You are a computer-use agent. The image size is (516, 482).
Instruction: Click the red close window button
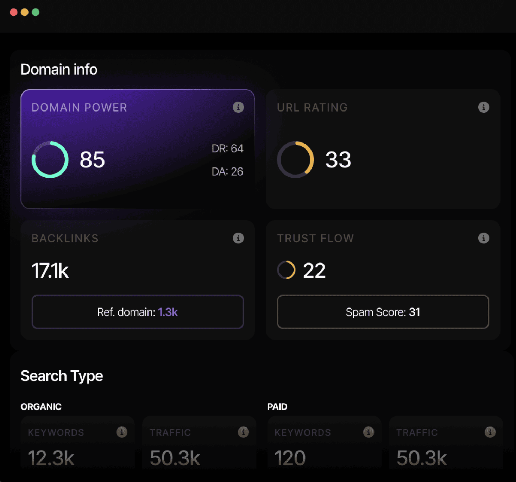(x=14, y=12)
